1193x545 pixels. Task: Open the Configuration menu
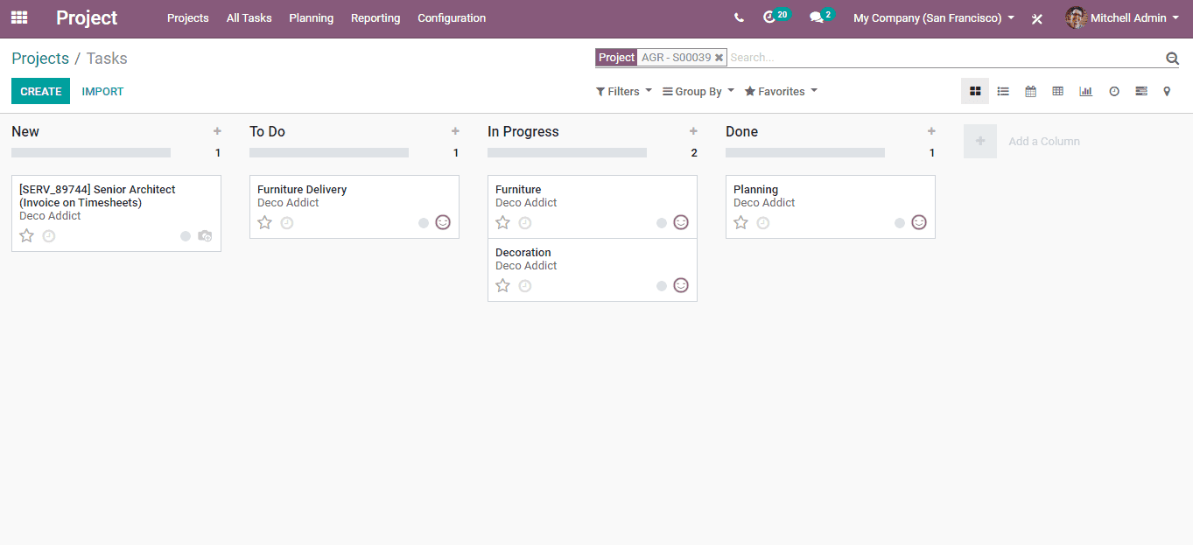pyautogui.click(x=452, y=17)
